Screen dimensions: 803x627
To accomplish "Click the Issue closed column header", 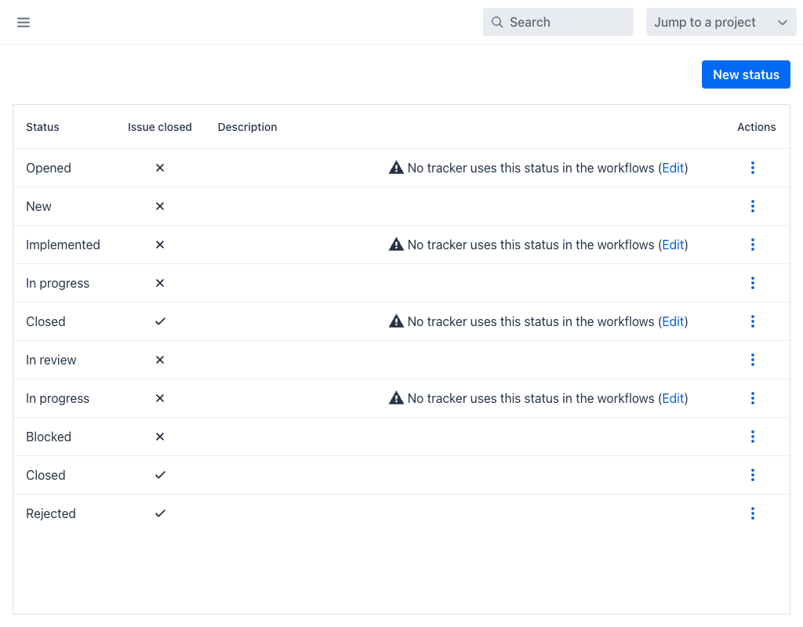I will [160, 127].
